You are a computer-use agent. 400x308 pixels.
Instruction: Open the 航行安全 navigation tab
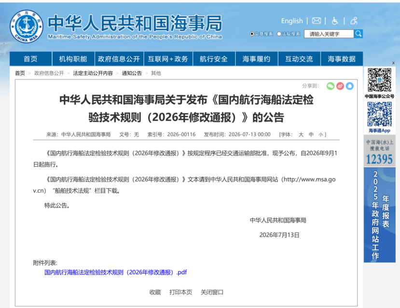(x=214, y=59)
